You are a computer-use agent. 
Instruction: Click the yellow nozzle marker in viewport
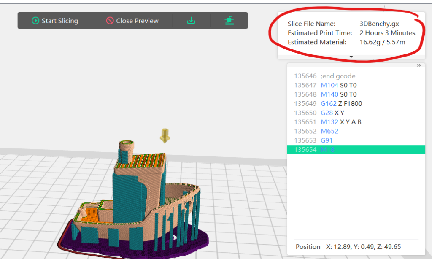tap(165, 135)
